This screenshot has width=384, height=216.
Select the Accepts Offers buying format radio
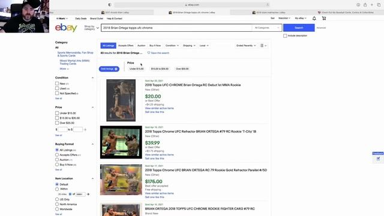(x=57, y=155)
